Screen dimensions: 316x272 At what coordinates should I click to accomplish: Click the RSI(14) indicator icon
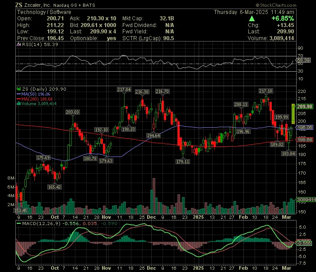point(19,45)
